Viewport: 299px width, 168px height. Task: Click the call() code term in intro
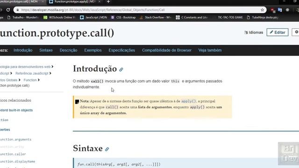97,81
